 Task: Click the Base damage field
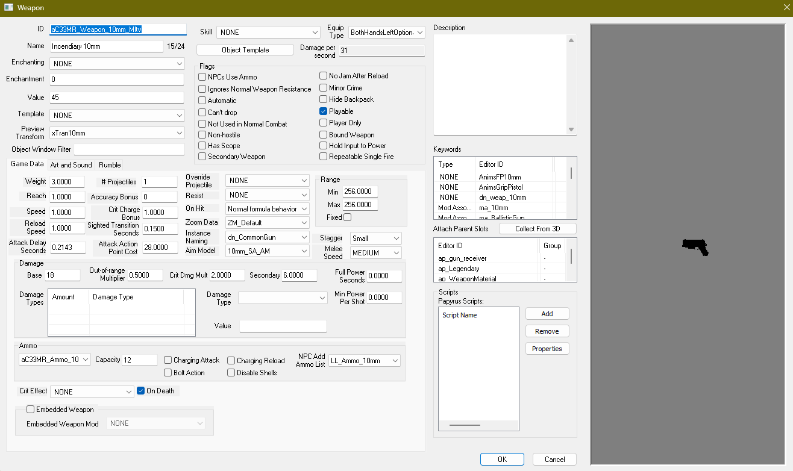[63, 275]
